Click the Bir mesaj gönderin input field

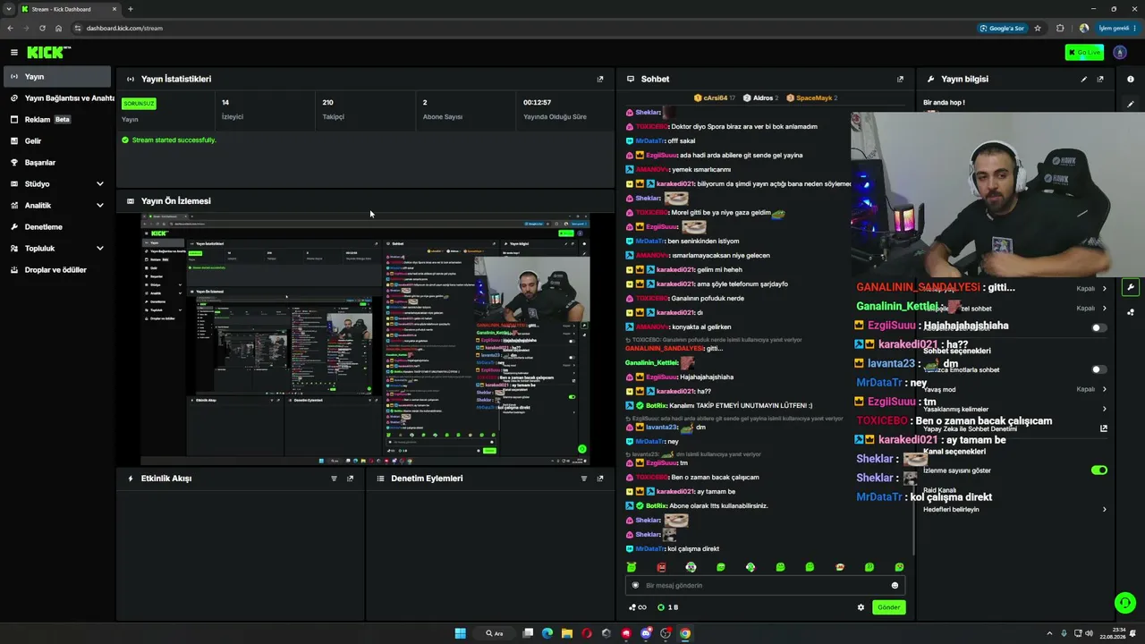tap(766, 585)
